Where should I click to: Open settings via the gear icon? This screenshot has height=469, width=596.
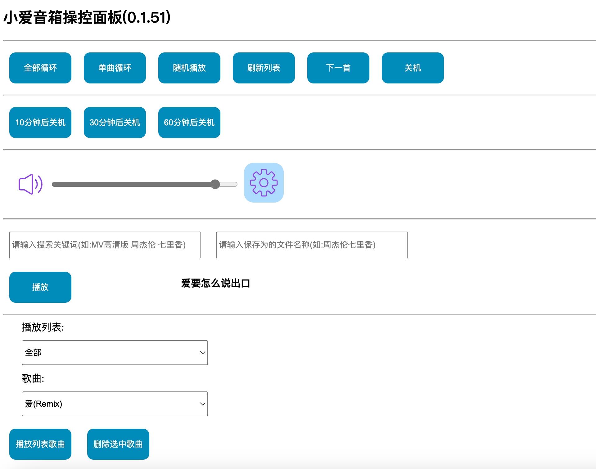pos(264,183)
